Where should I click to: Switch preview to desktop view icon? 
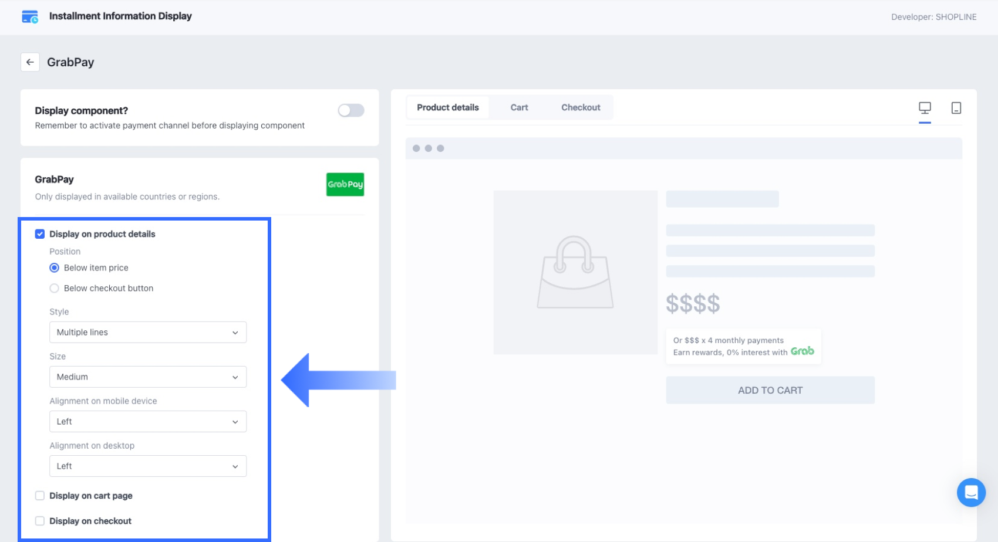[925, 108]
